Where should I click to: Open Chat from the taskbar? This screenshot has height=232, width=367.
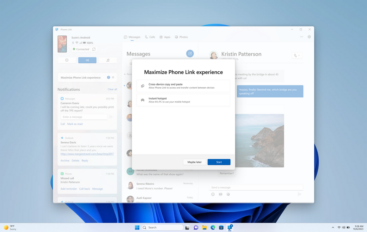(196, 227)
